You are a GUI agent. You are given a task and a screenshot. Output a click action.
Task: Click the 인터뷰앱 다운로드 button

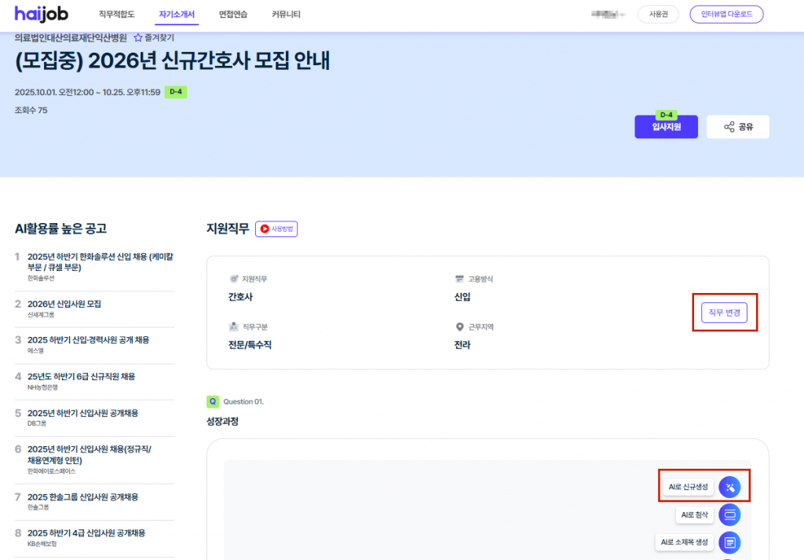726,14
